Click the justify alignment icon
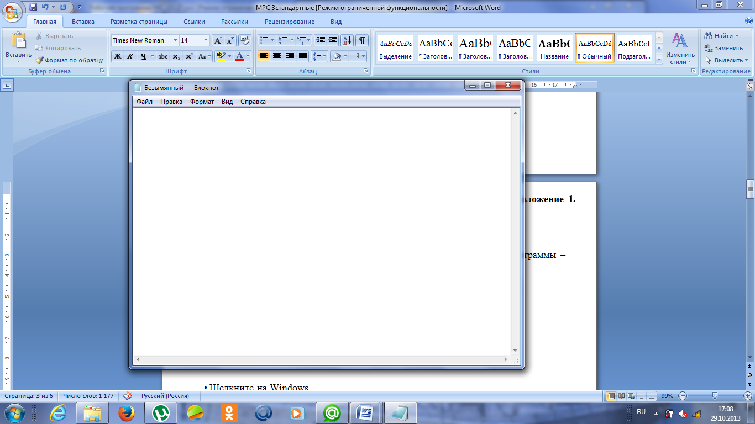Image resolution: width=755 pixels, height=424 pixels. pyautogui.click(x=303, y=56)
